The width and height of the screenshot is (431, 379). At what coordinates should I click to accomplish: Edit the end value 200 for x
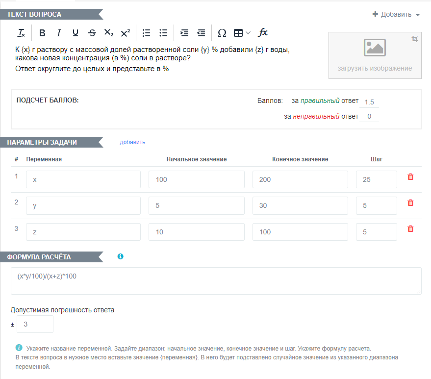pyautogui.click(x=300, y=179)
